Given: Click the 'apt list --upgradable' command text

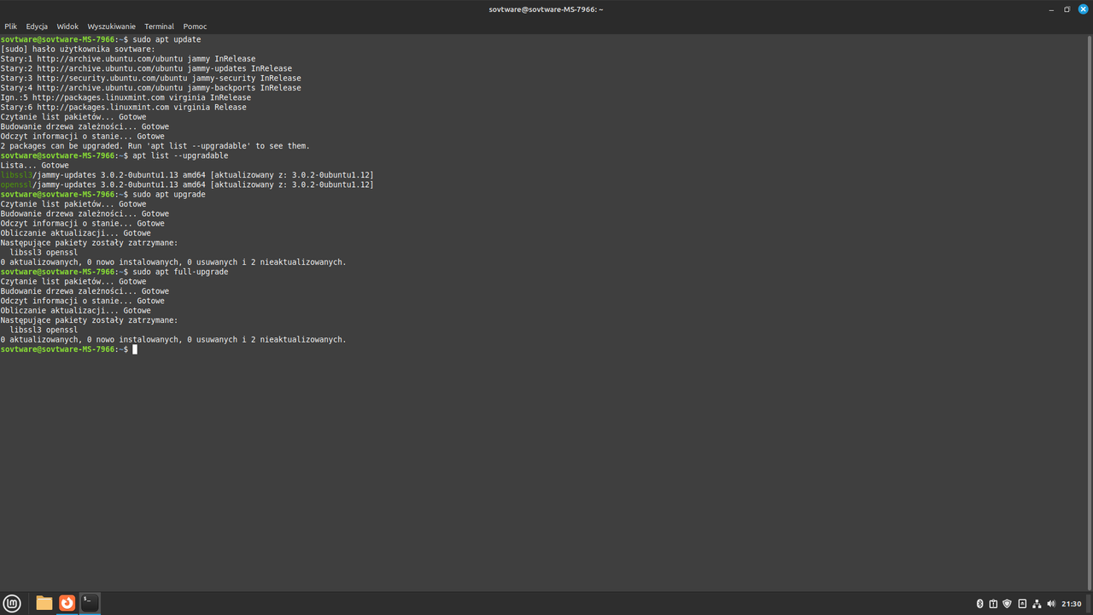Looking at the screenshot, I should click(x=180, y=156).
